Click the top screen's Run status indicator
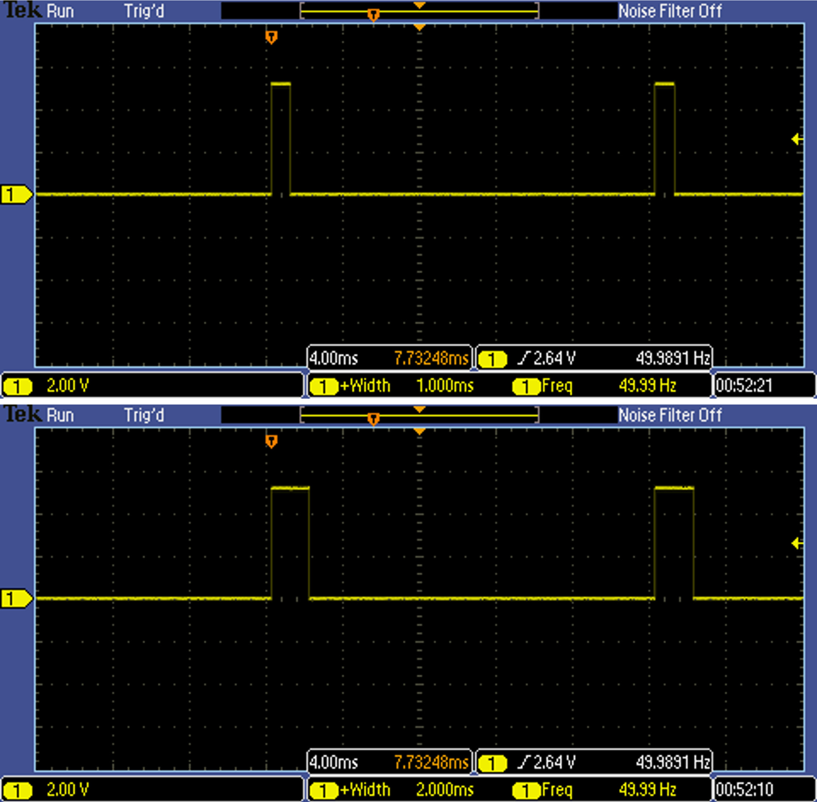 coord(60,11)
